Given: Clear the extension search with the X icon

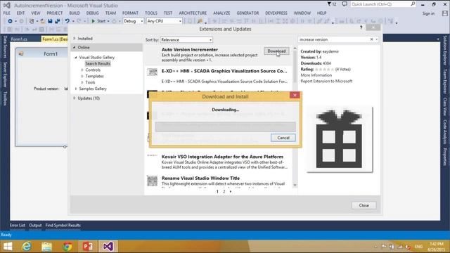Looking at the screenshot, I should (372, 39).
